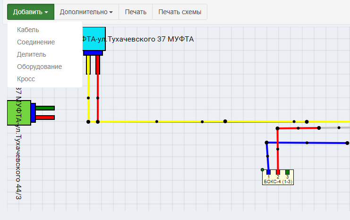Click the red port 2 on БОКС-4
350x220 pixels.
coord(278,172)
